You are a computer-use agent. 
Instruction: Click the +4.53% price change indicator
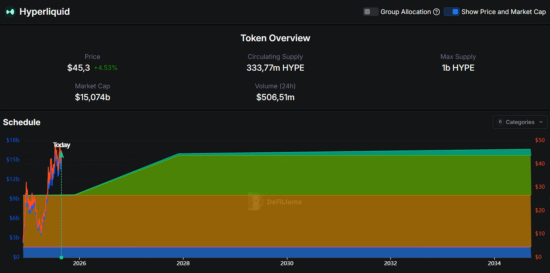point(106,68)
